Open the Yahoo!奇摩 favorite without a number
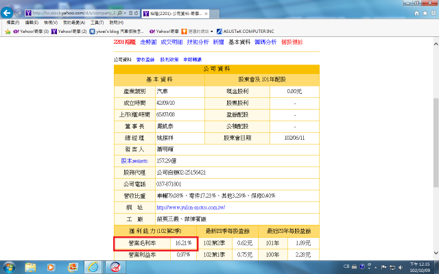This screenshot has width=439, height=274. (164, 32)
